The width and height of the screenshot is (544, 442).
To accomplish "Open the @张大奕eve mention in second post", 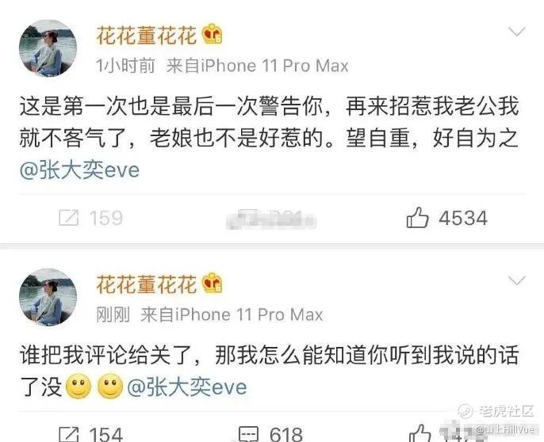I will (187, 387).
